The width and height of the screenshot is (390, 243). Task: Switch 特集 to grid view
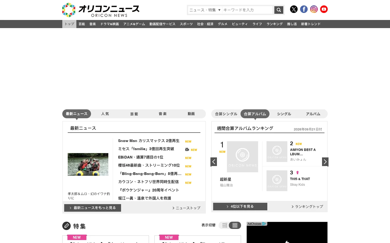235,225
